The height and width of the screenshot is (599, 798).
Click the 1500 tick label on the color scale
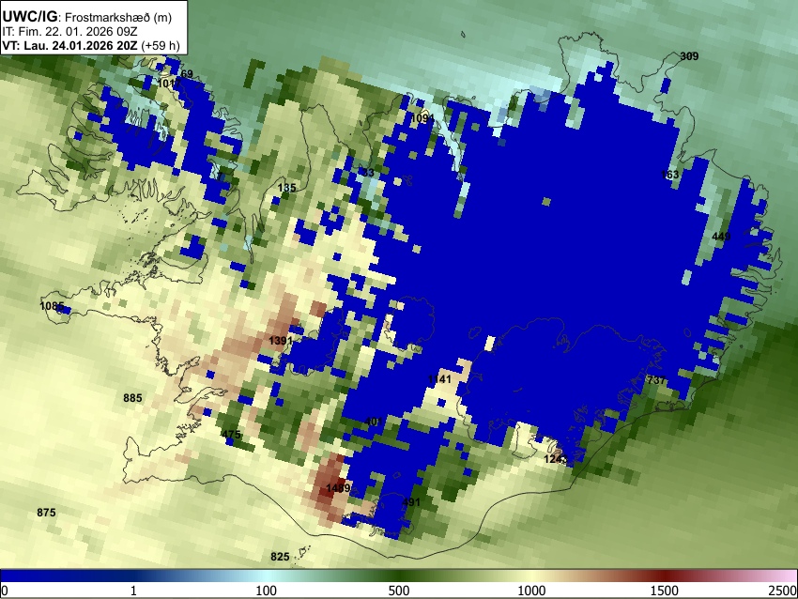[665, 591]
